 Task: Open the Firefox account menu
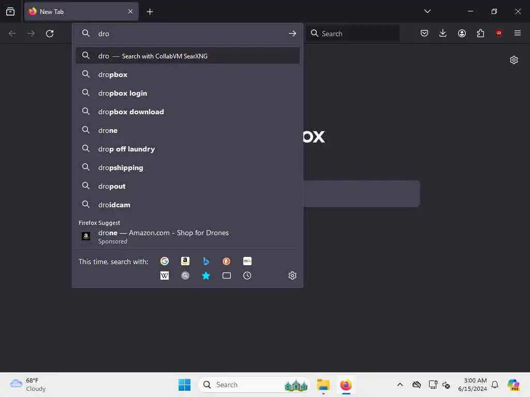[462, 33]
